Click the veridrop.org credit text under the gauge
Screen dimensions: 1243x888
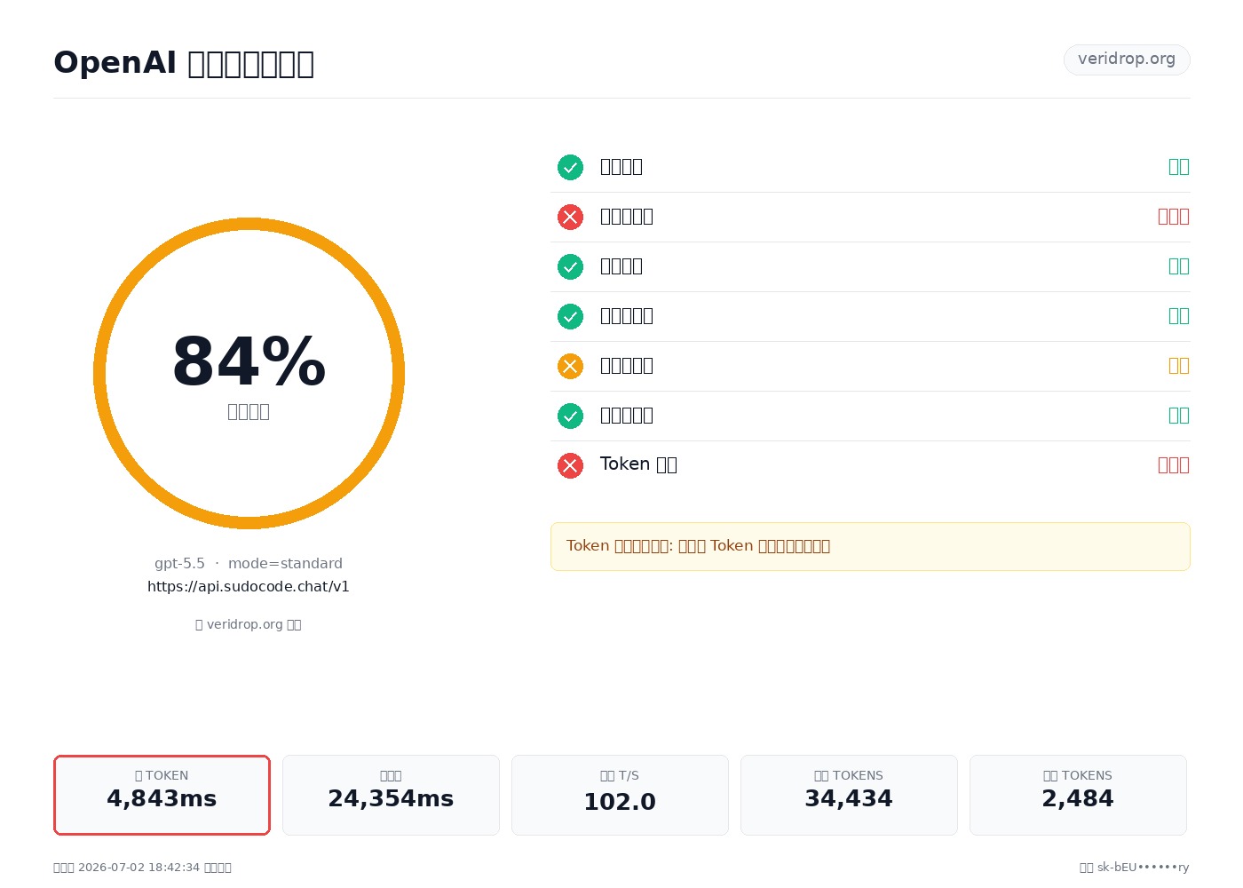pyautogui.click(x=249, y=624)
